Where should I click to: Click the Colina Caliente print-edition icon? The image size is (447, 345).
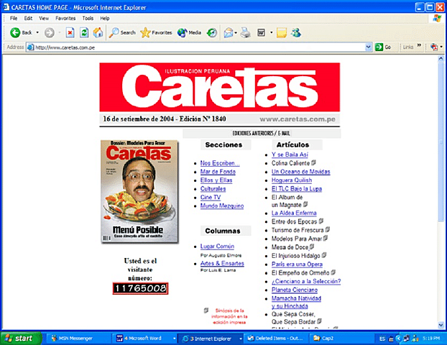pos(313,162)
